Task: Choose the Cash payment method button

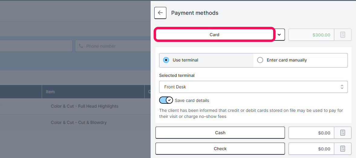Action: click(220, 133)
